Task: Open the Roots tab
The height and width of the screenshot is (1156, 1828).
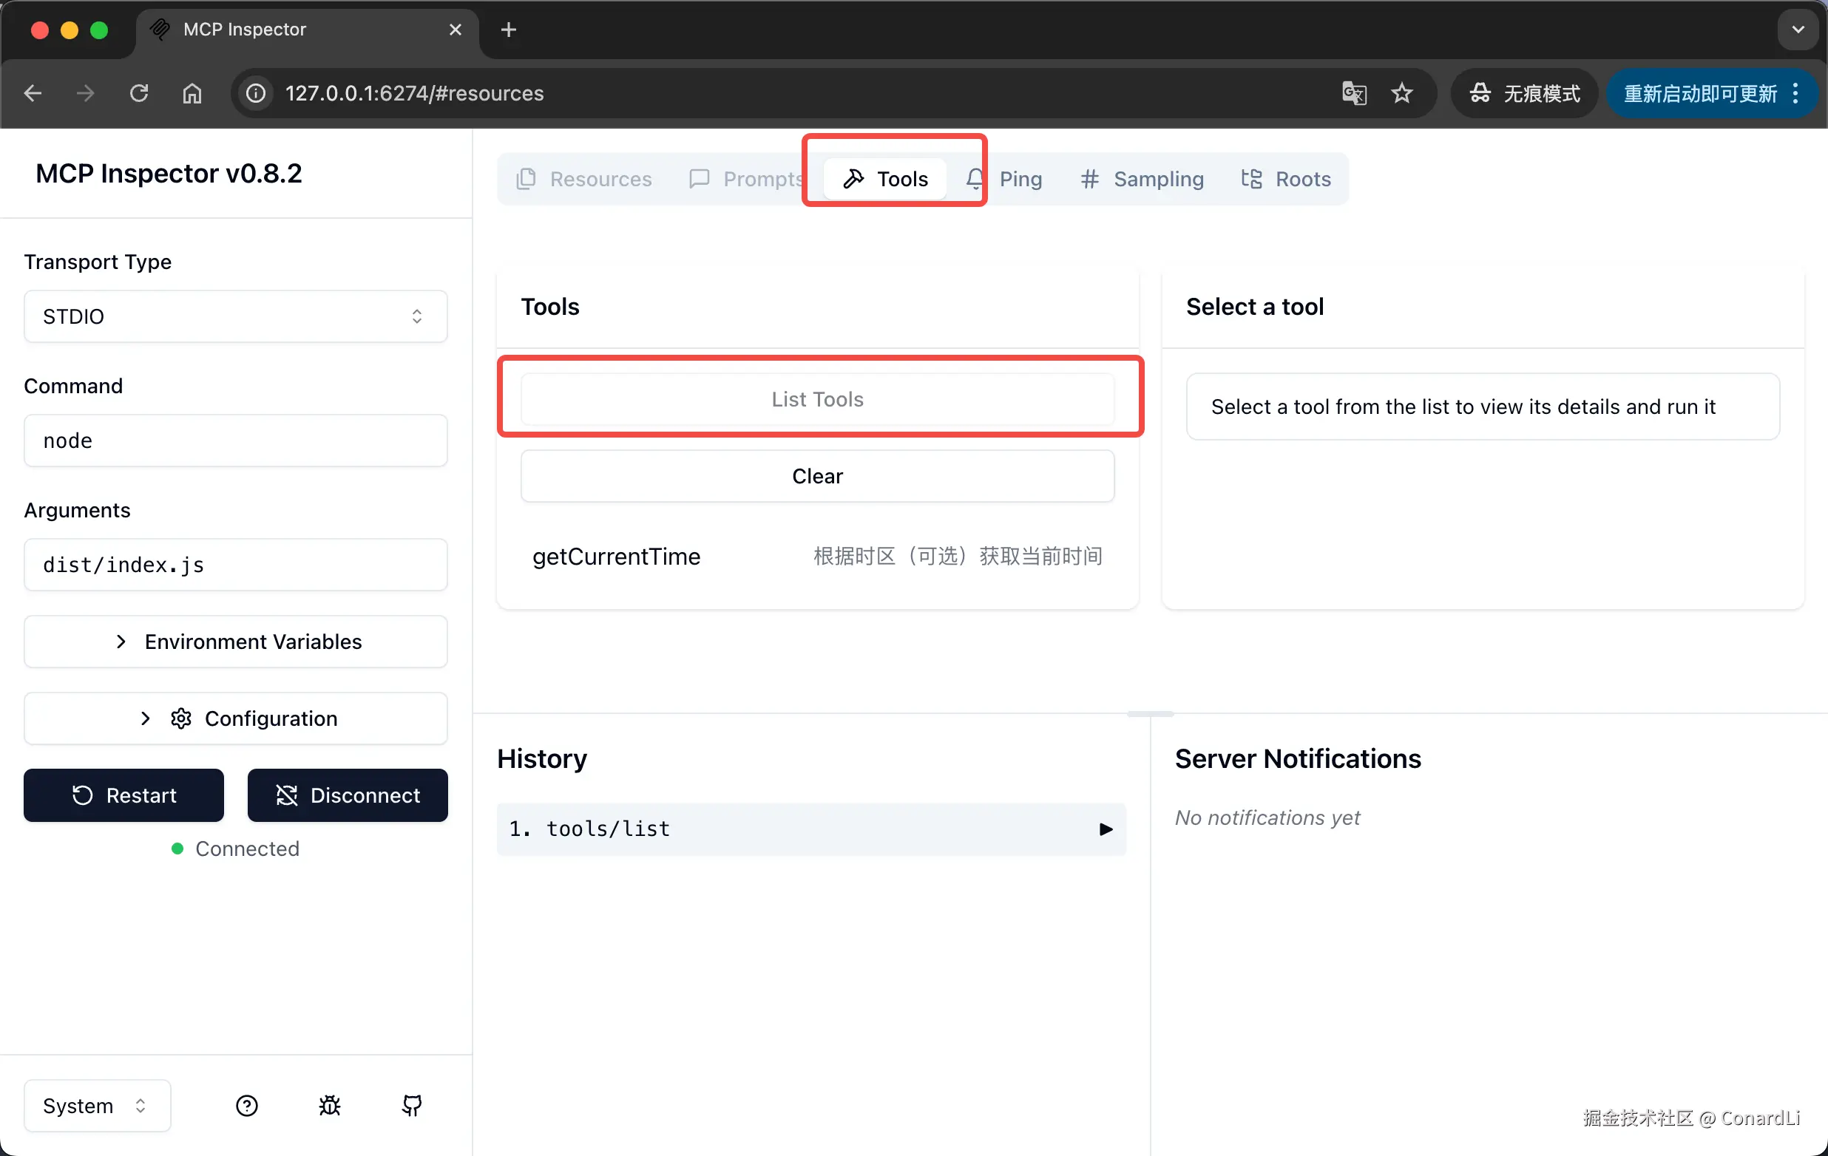Action: tap(1287, 179)
